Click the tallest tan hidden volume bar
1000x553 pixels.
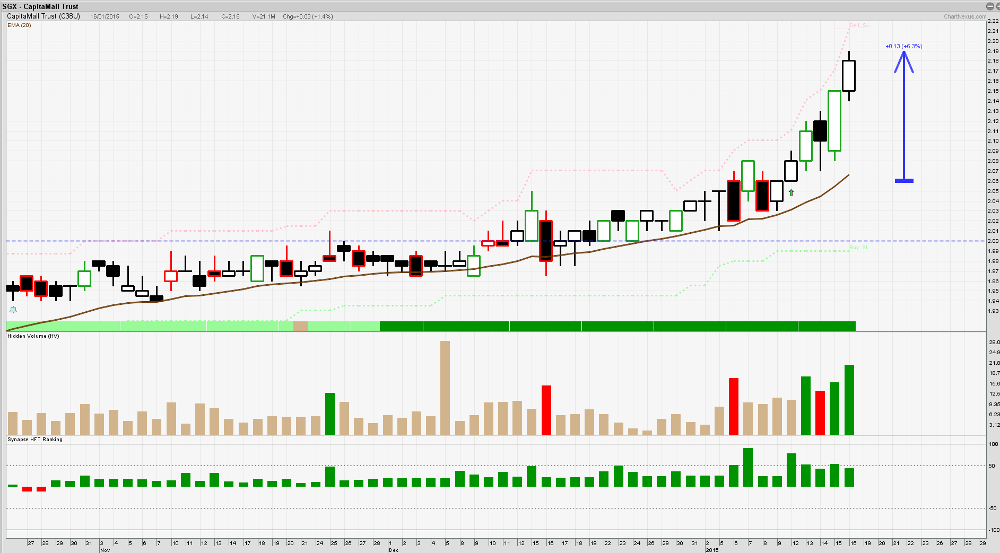point(445,387)
